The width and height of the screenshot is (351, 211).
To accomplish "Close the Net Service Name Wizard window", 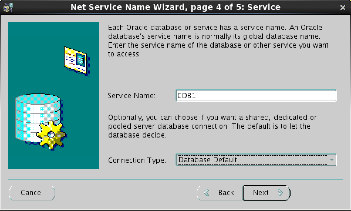I will click(x=342, y=8).
